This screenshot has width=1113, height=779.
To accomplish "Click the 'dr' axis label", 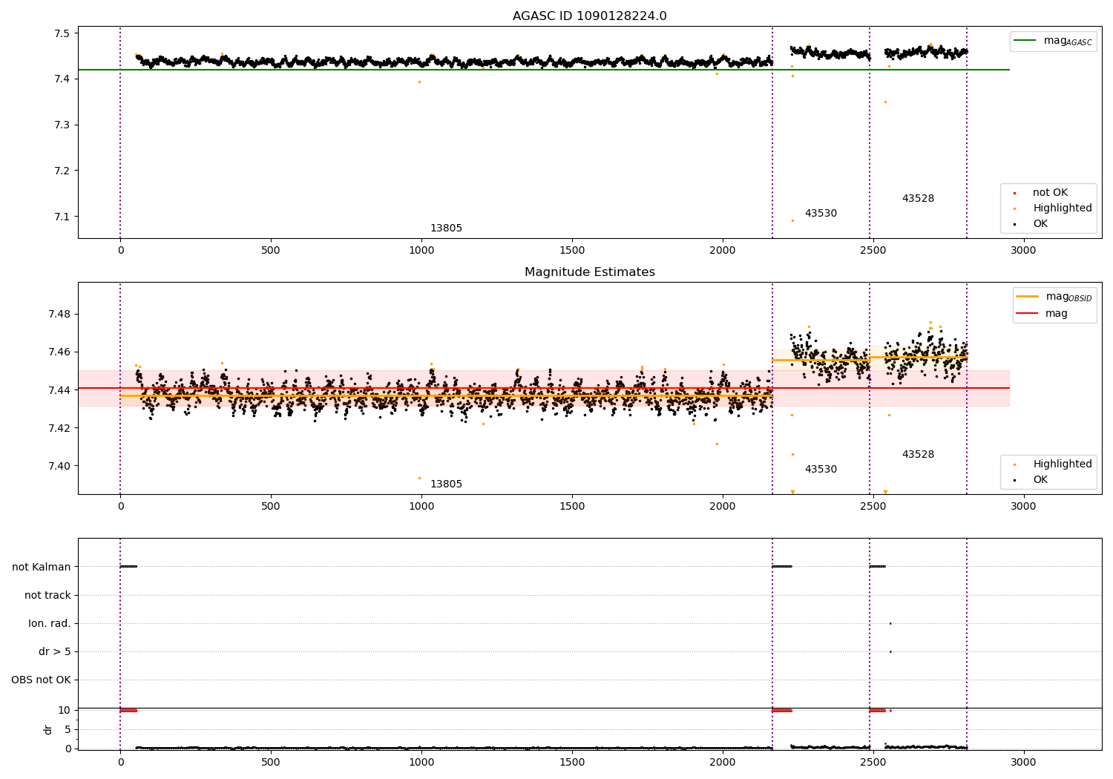I will pyautogui.click(x=48, y=729).
